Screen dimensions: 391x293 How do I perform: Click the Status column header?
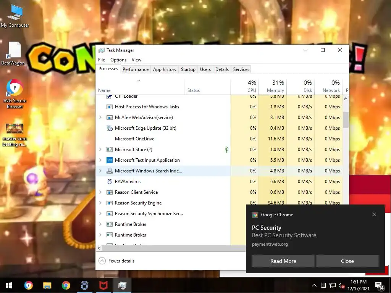[x=208, y=86]
